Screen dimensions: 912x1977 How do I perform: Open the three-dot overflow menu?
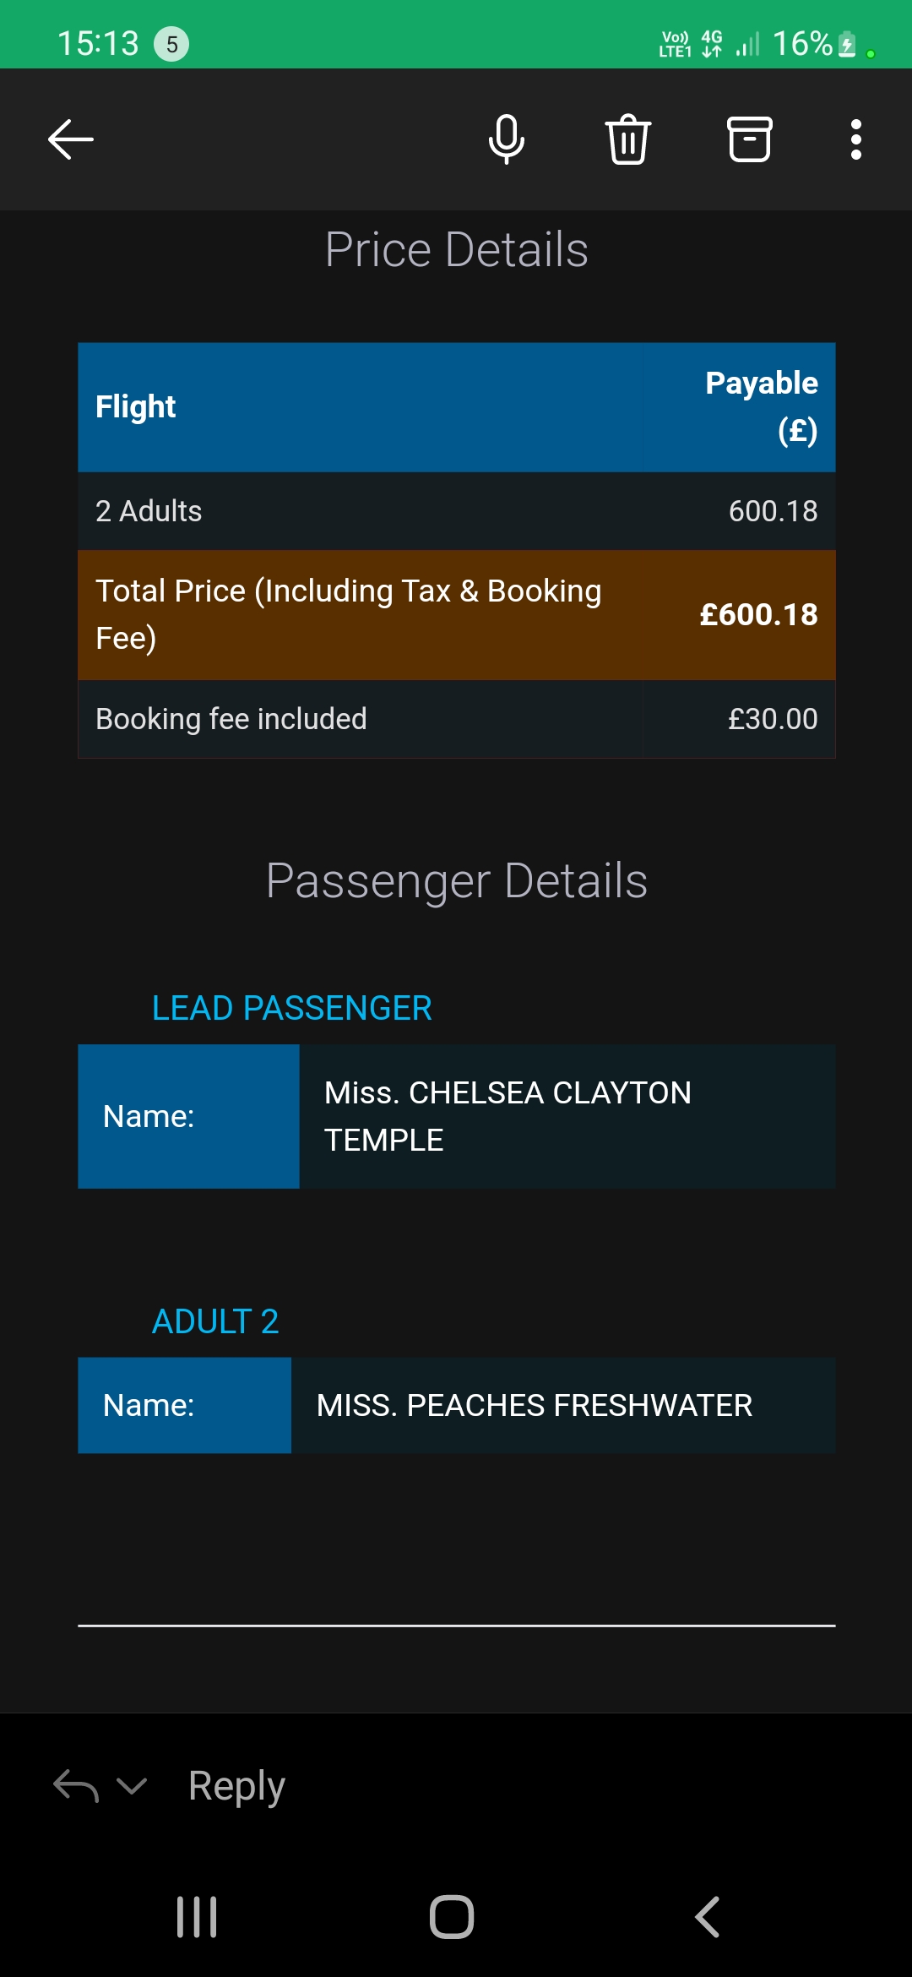click(x=855, y=139)
